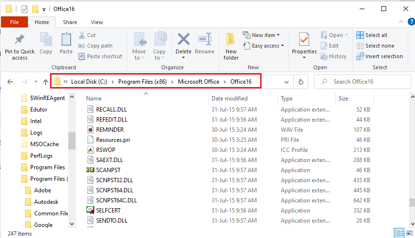Select the Intel folder in the tree

pos(36,121)
